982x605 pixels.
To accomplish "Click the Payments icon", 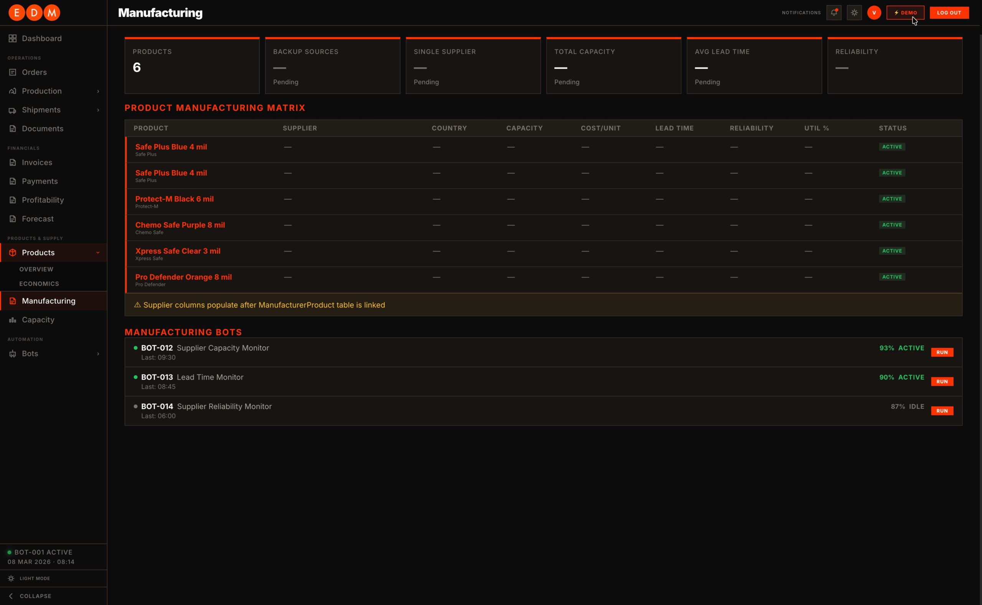I will 12,181.
